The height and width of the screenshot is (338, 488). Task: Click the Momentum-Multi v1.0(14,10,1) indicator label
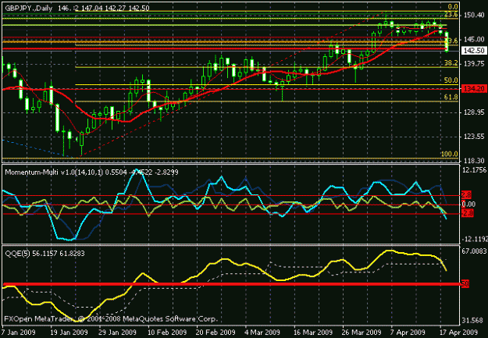54,172
